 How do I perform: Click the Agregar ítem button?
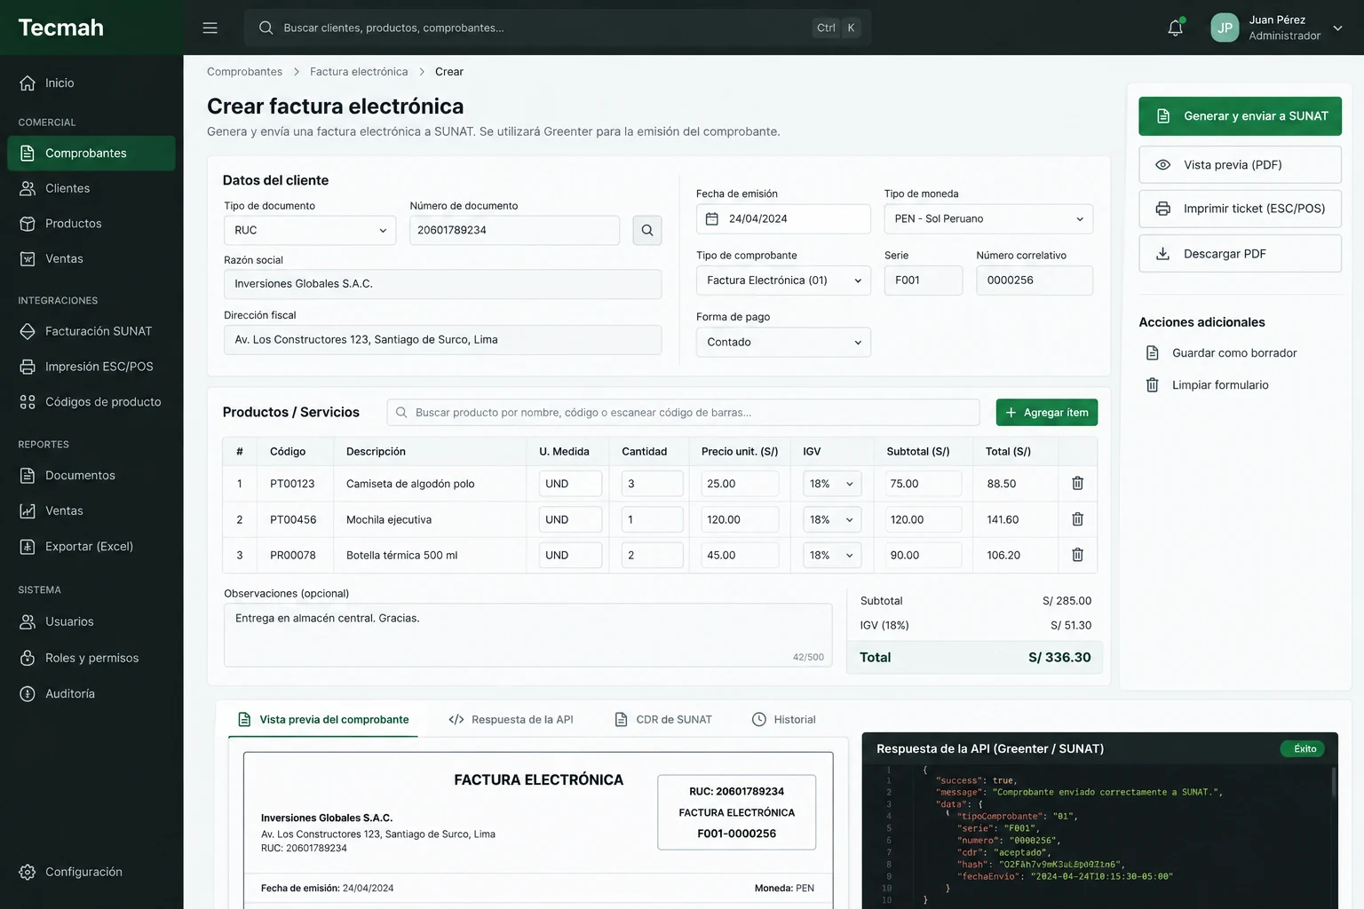click(1047, 413)
